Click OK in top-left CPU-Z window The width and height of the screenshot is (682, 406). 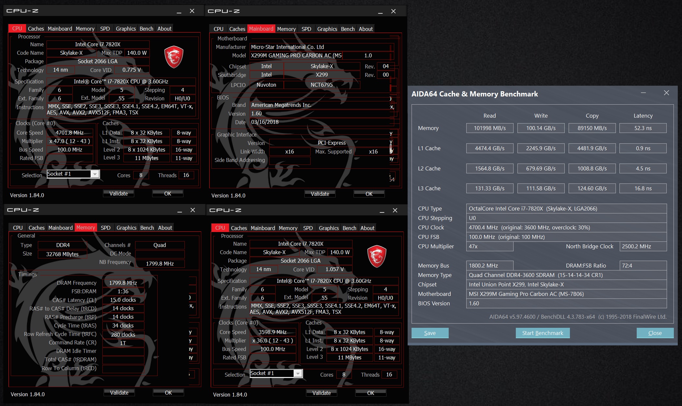pos(167,194)
